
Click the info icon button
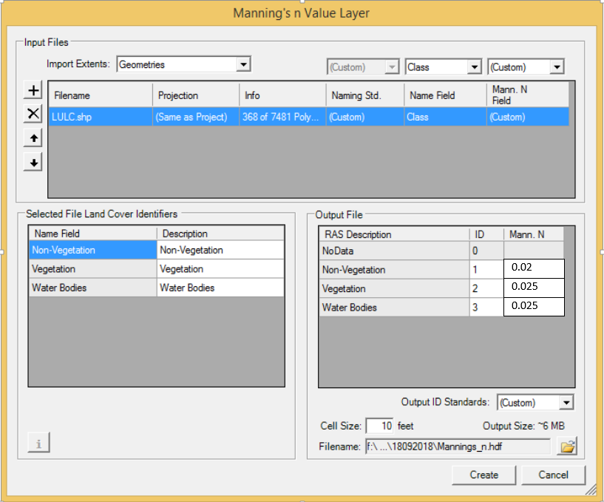[x=38, y=443]
